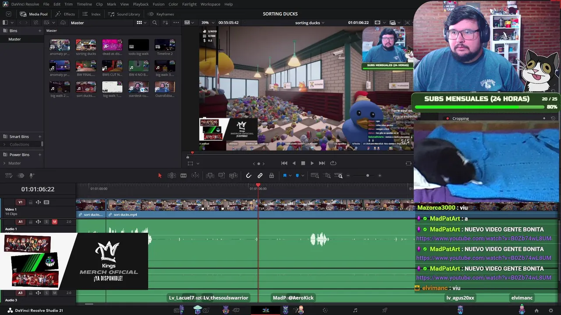Unmute Audio 1 with the red M button
Viewport: 561px width, 315px height.
(54, 222)
